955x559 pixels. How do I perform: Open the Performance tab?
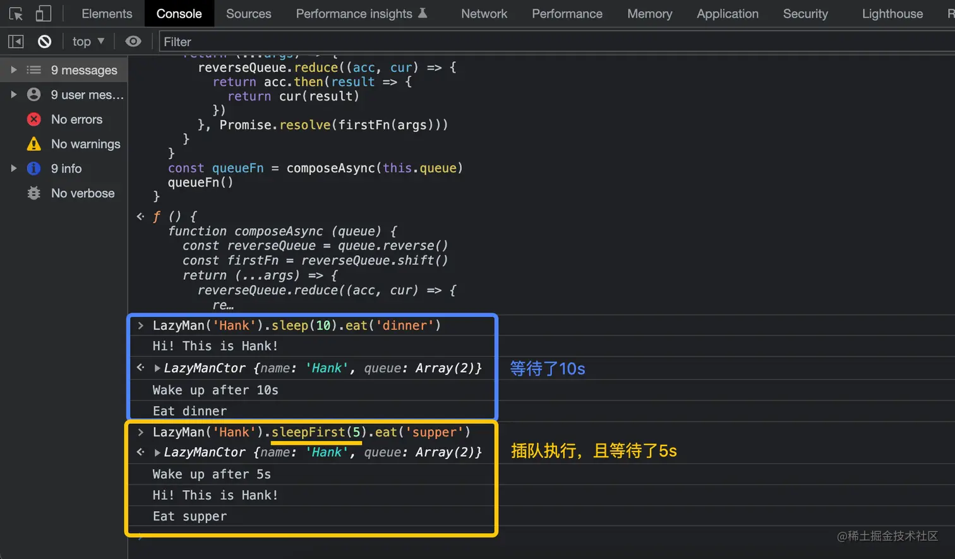(567, 13)
